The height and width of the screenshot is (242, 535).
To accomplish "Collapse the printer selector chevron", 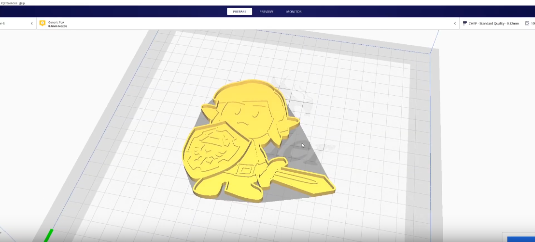I will [32, 24].
